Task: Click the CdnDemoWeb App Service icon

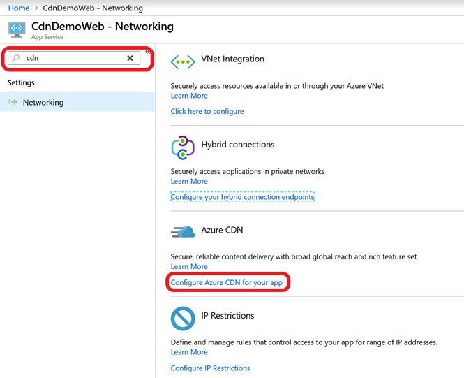Action: [x=17, y=29]
